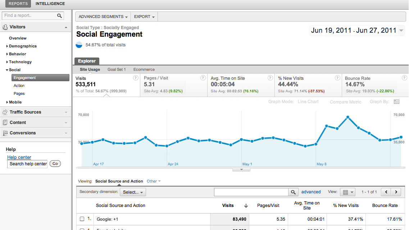
Task: Switch to the Goal Set 1 tab
Action: [117, 69]
